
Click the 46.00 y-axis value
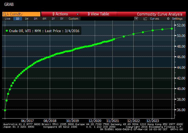point(181,57)
